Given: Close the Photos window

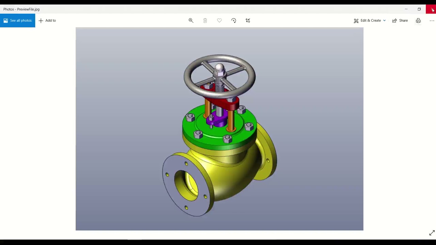Looking at the screenshot, I should (431, 9).
